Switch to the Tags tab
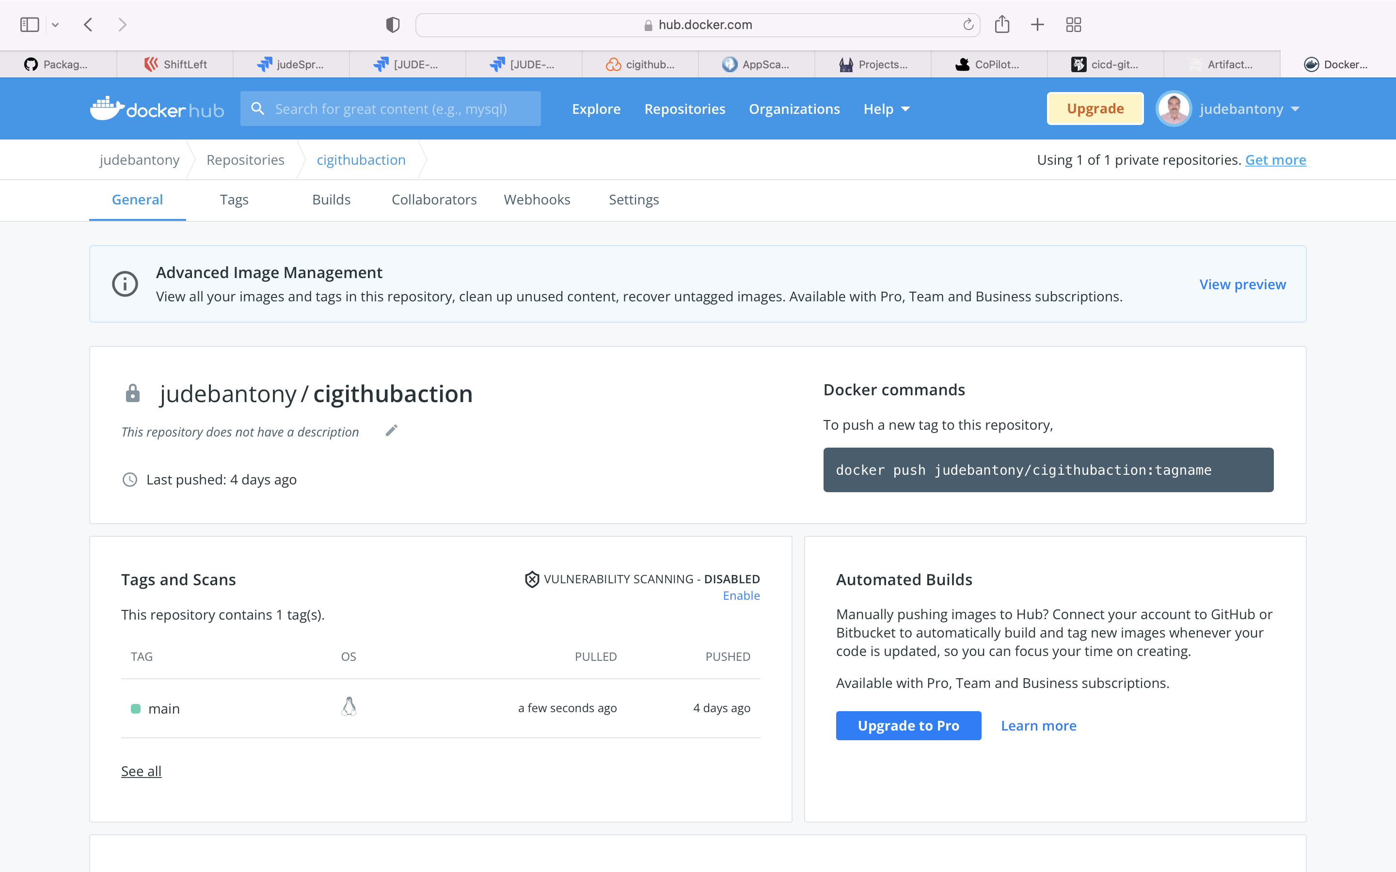The height and width of the screenshot is (872, 1396). click(234, 200)
